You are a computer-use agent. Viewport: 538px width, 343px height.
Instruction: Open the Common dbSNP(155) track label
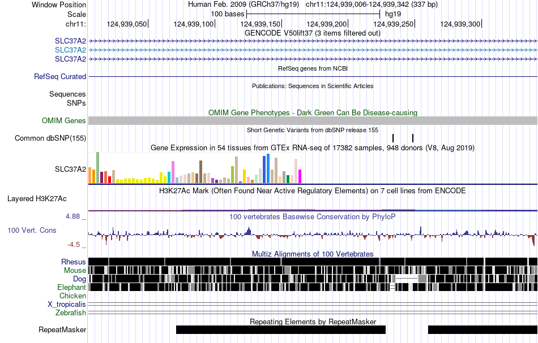pos(50,138)
